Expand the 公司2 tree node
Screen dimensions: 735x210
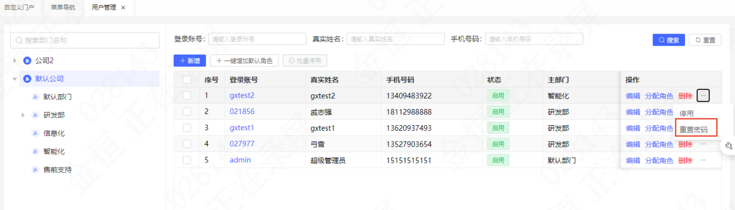click(15, 61)
